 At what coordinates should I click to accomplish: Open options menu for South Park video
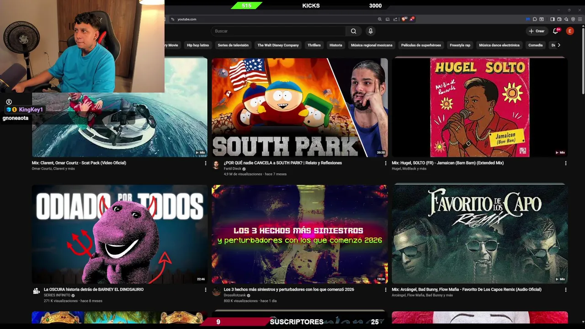click(x=385, y=163)
